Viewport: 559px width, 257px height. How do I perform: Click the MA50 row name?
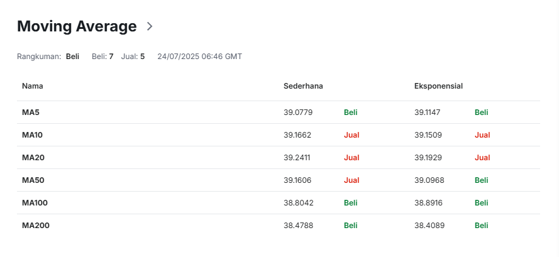click(x=33, y=180)
